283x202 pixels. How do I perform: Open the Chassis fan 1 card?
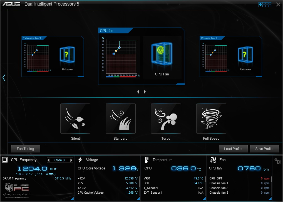tap(231, 56)
